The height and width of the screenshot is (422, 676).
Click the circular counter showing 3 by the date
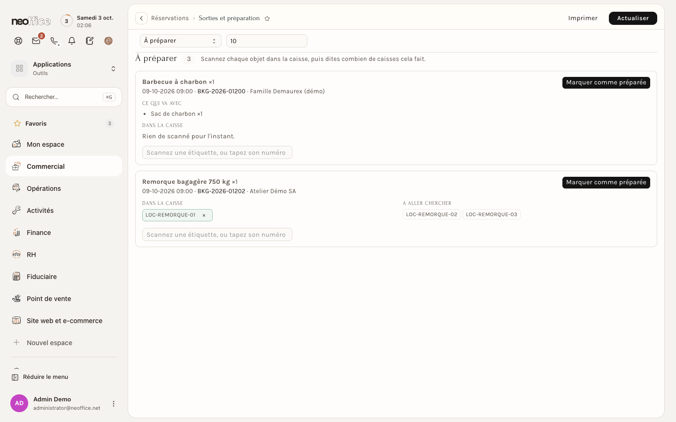point(67,21)
